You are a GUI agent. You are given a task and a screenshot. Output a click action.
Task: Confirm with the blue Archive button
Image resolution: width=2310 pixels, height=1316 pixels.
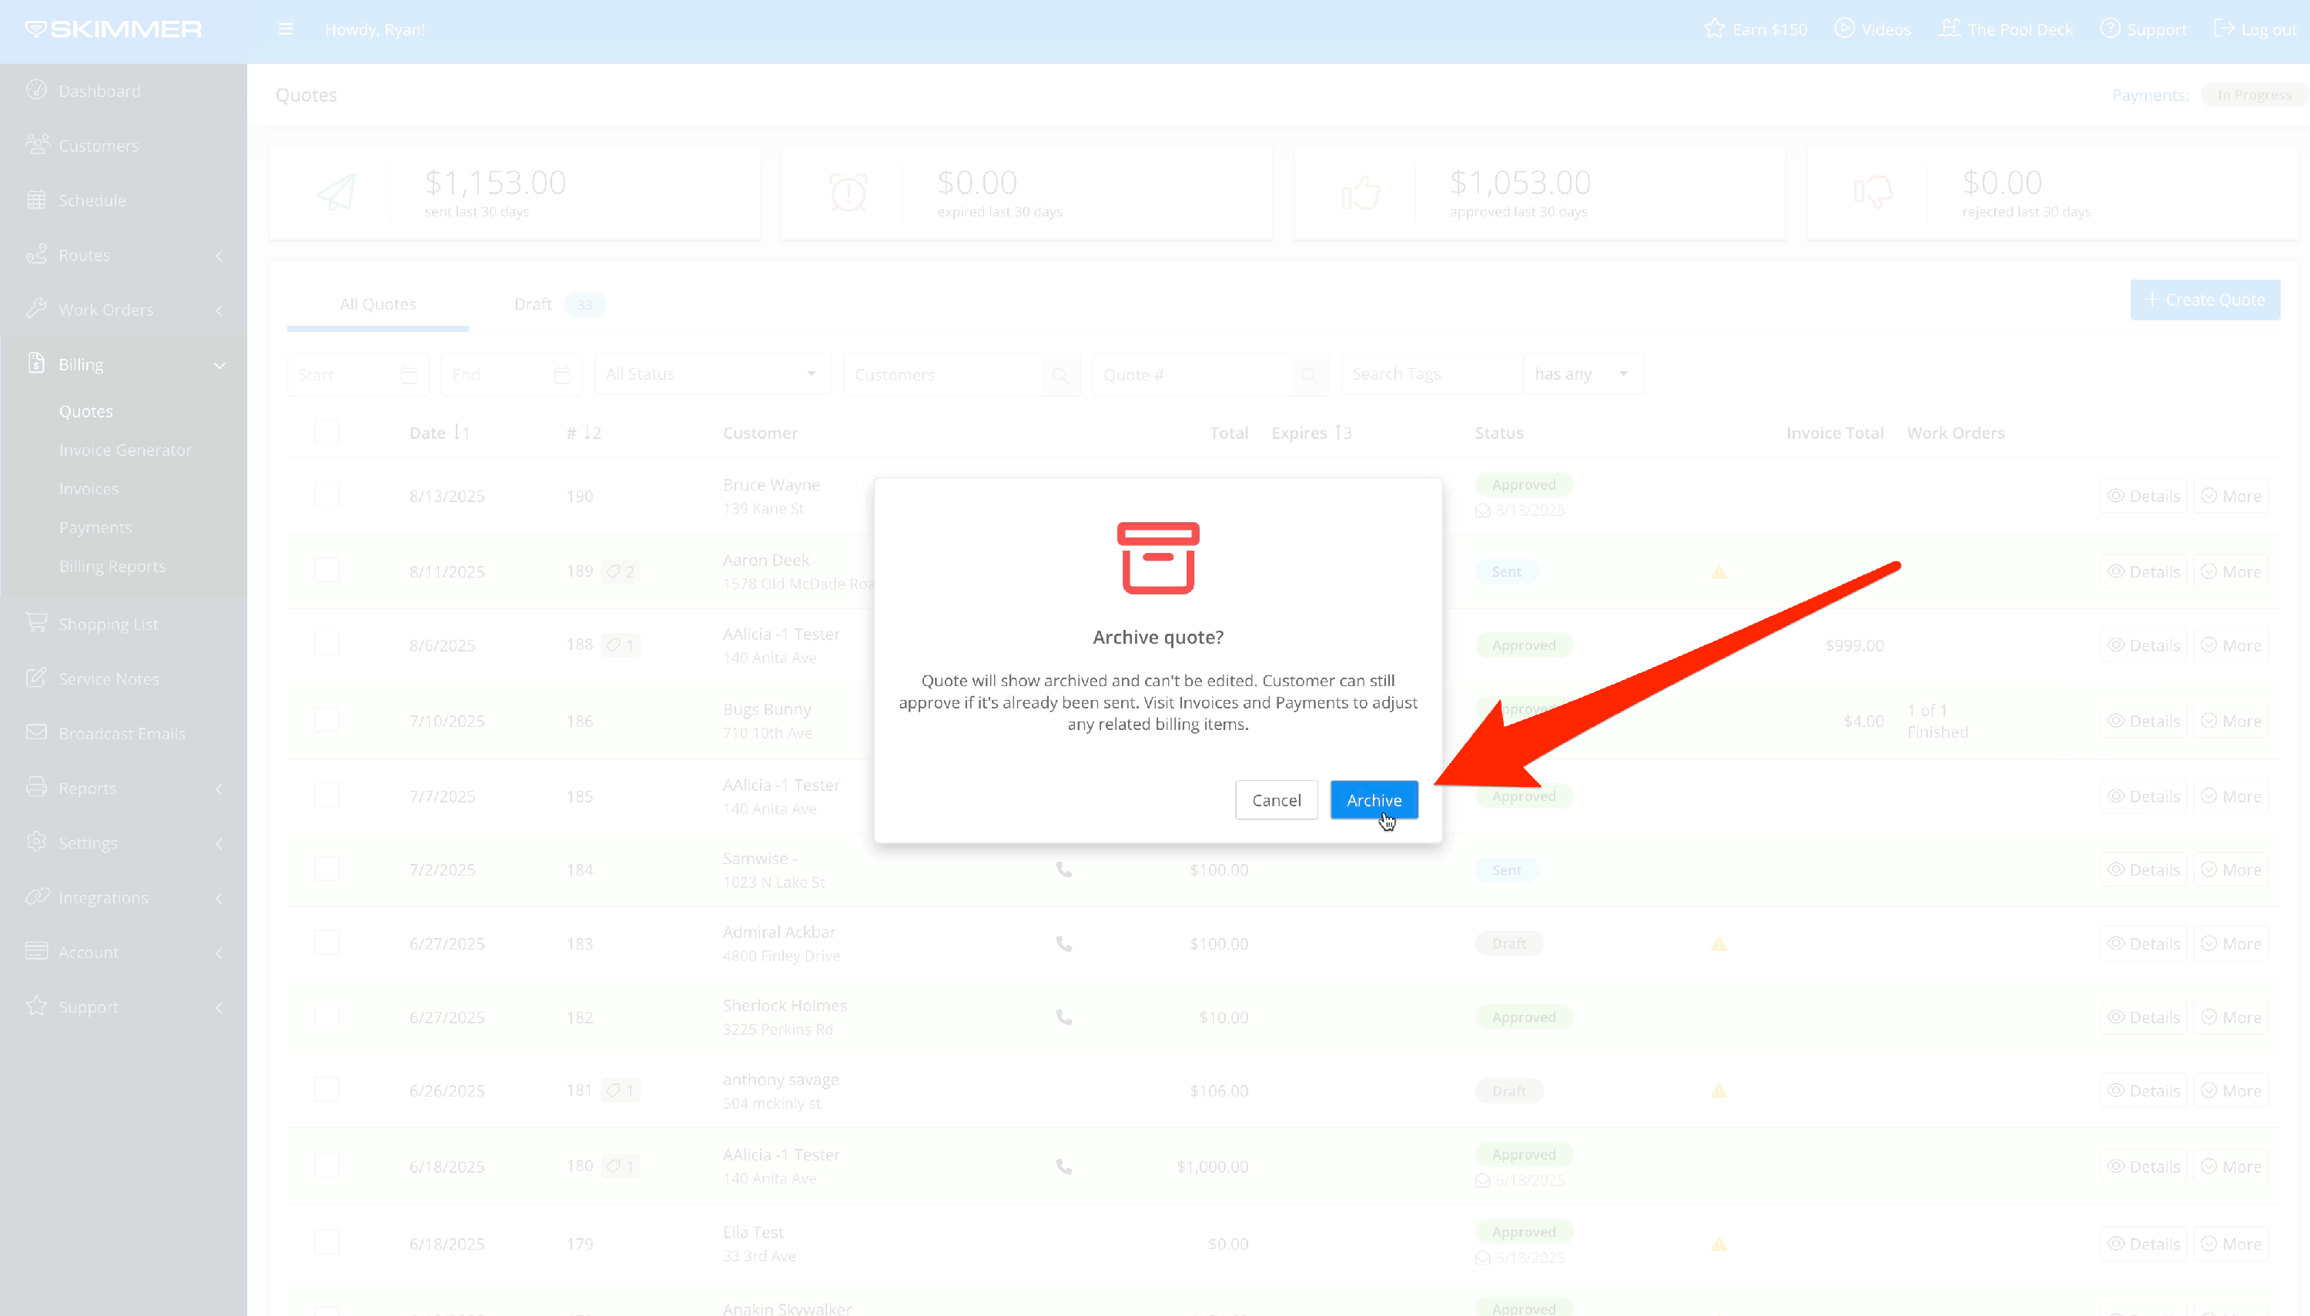pyautogui.click(x=1374, y=800)
